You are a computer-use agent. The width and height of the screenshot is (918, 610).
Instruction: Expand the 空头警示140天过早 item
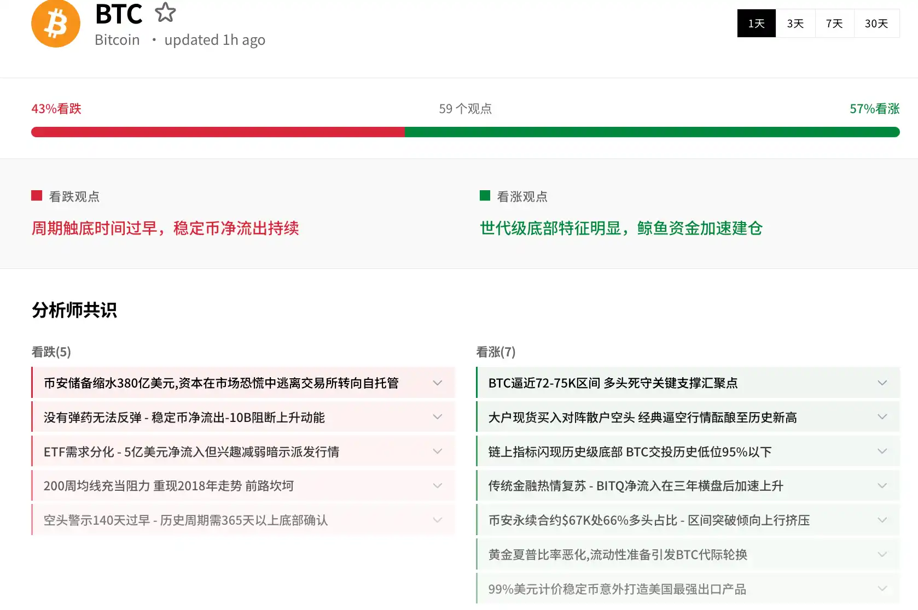coord(437,520)
